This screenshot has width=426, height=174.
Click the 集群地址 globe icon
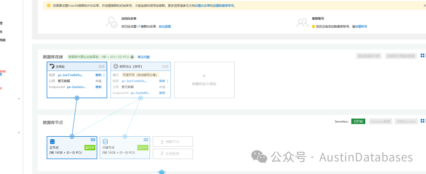(x=116, y=66)
